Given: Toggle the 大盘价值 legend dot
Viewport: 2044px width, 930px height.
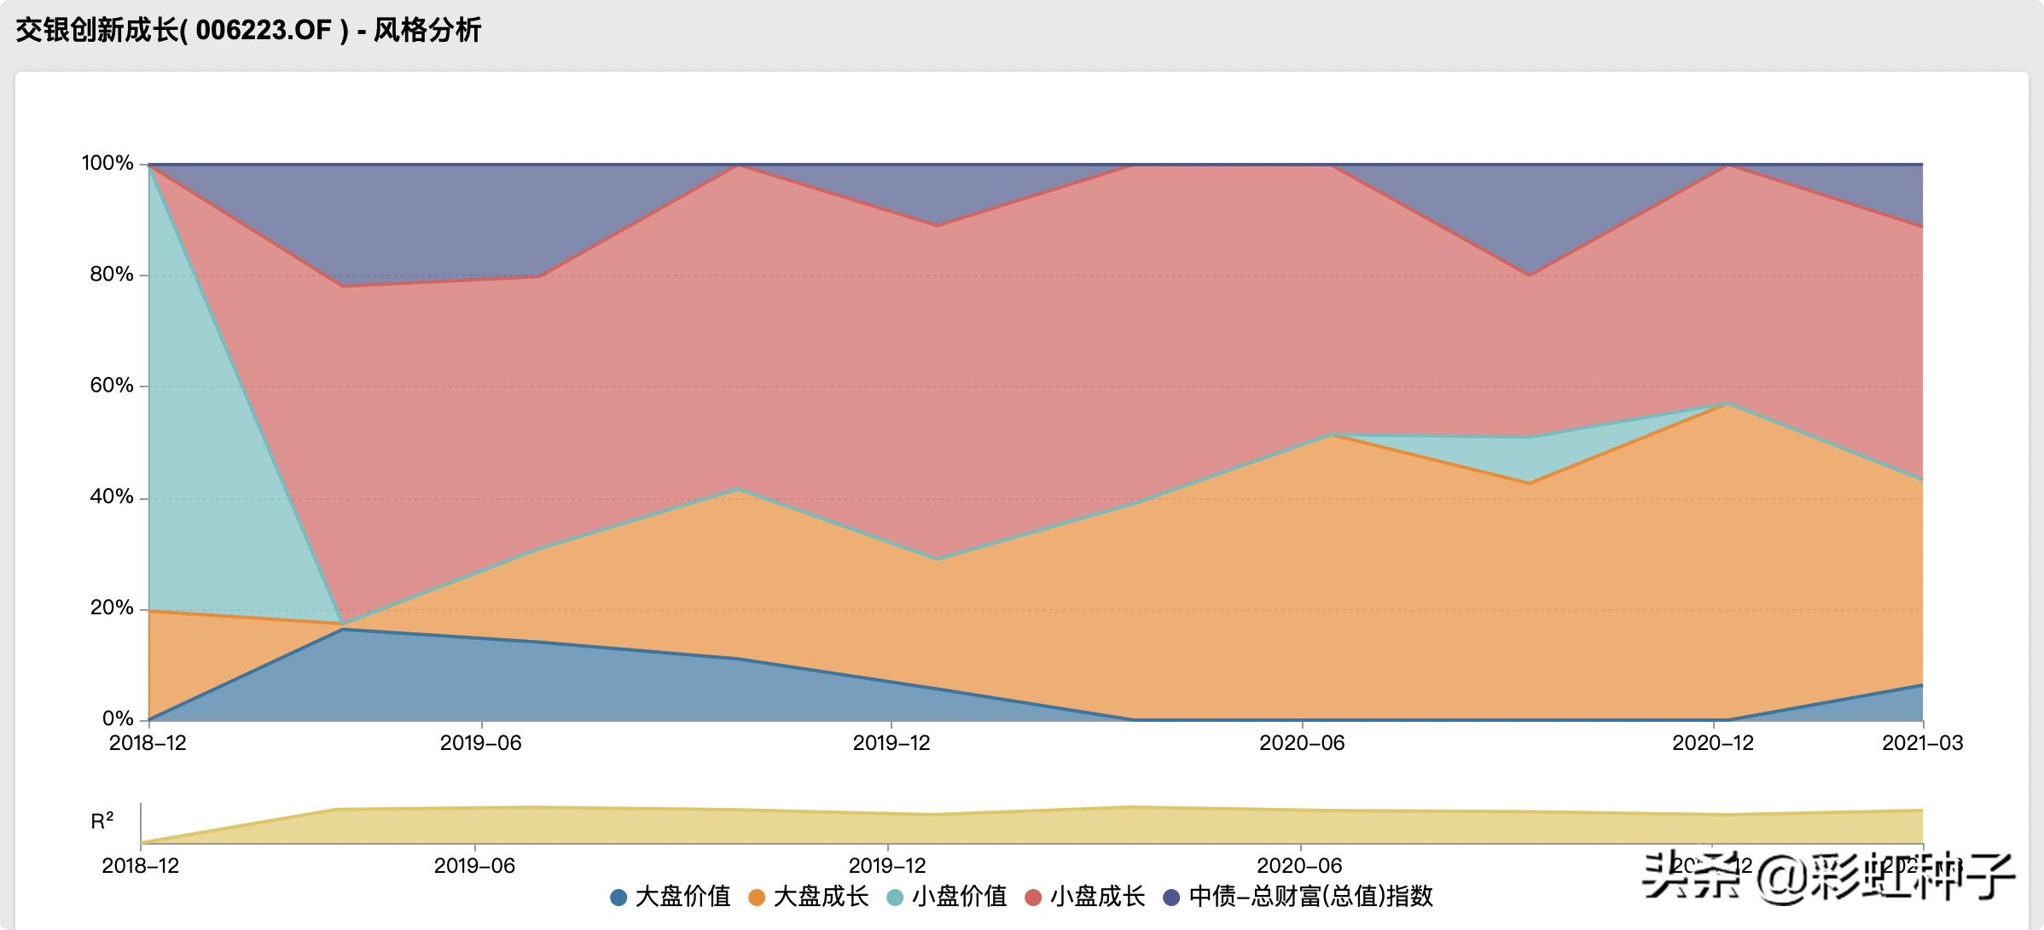Looking at the screenshot, I should point(618,898).
